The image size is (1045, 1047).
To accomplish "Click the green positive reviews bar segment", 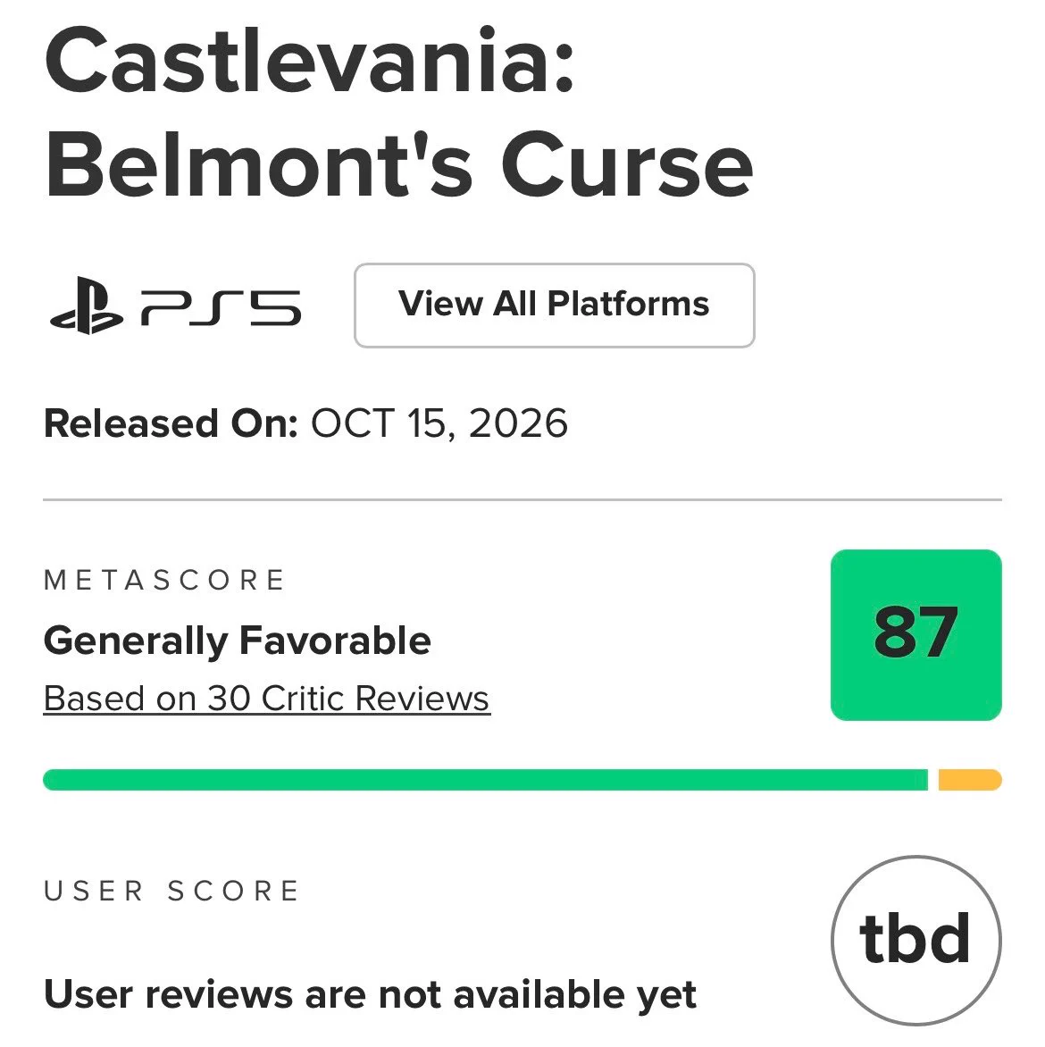I will click(x=486, y=780).
